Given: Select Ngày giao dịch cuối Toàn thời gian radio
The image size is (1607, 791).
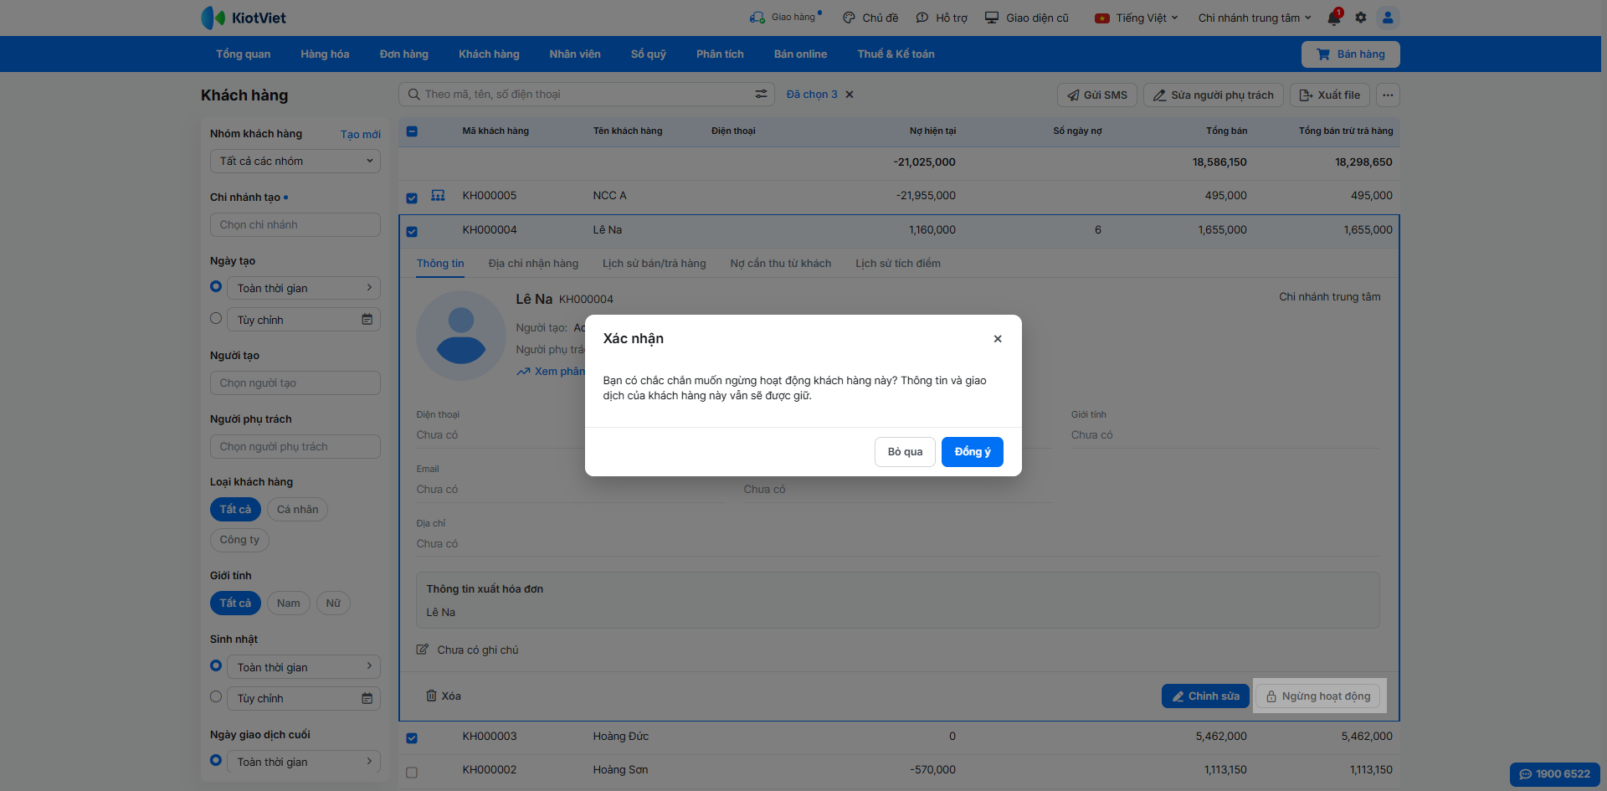Looking at the screenshot, I should pyautogui.click(x=216, y=760).
